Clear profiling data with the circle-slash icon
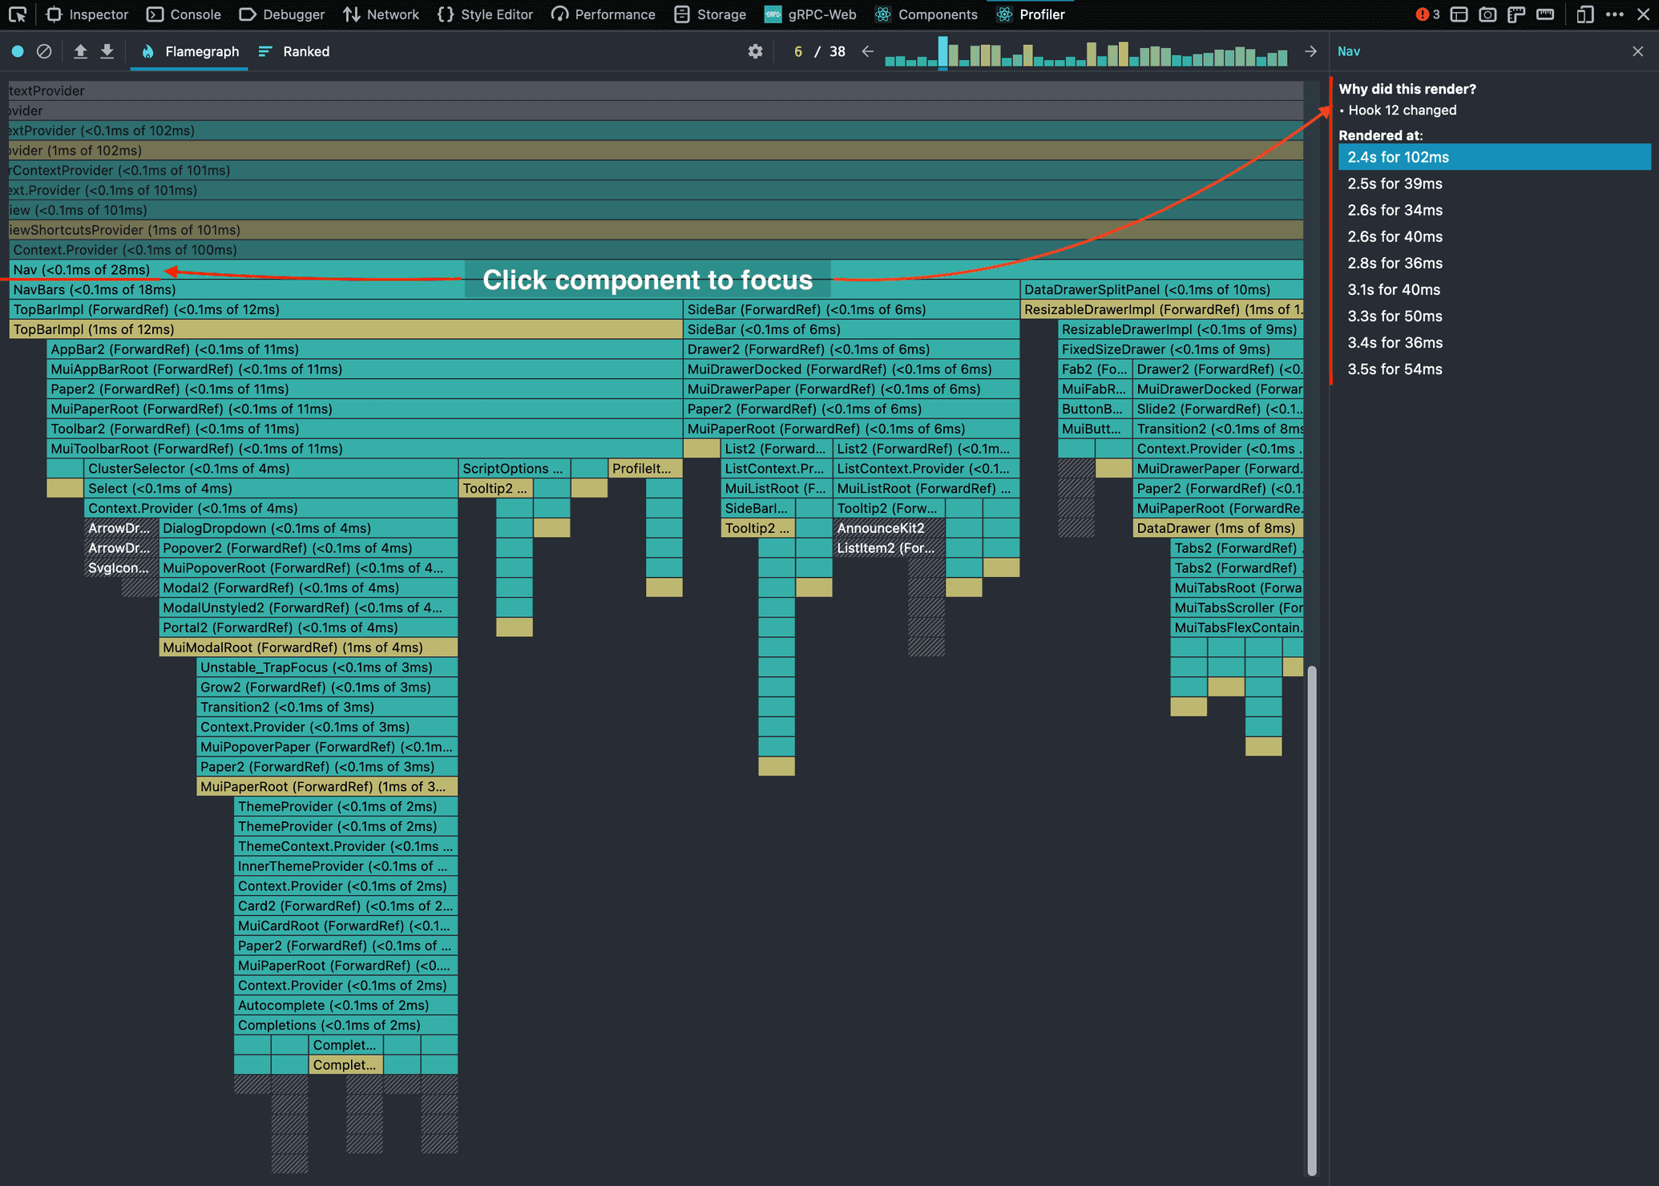1659x1186 pixels. [x=45, y=51]
